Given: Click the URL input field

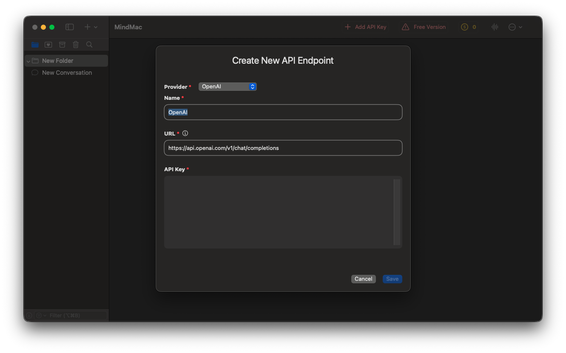Looking at the screenshot, I should [x=283, y=148].
